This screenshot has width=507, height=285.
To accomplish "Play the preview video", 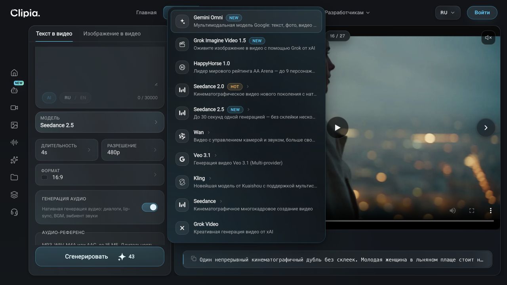I will 337,127.
